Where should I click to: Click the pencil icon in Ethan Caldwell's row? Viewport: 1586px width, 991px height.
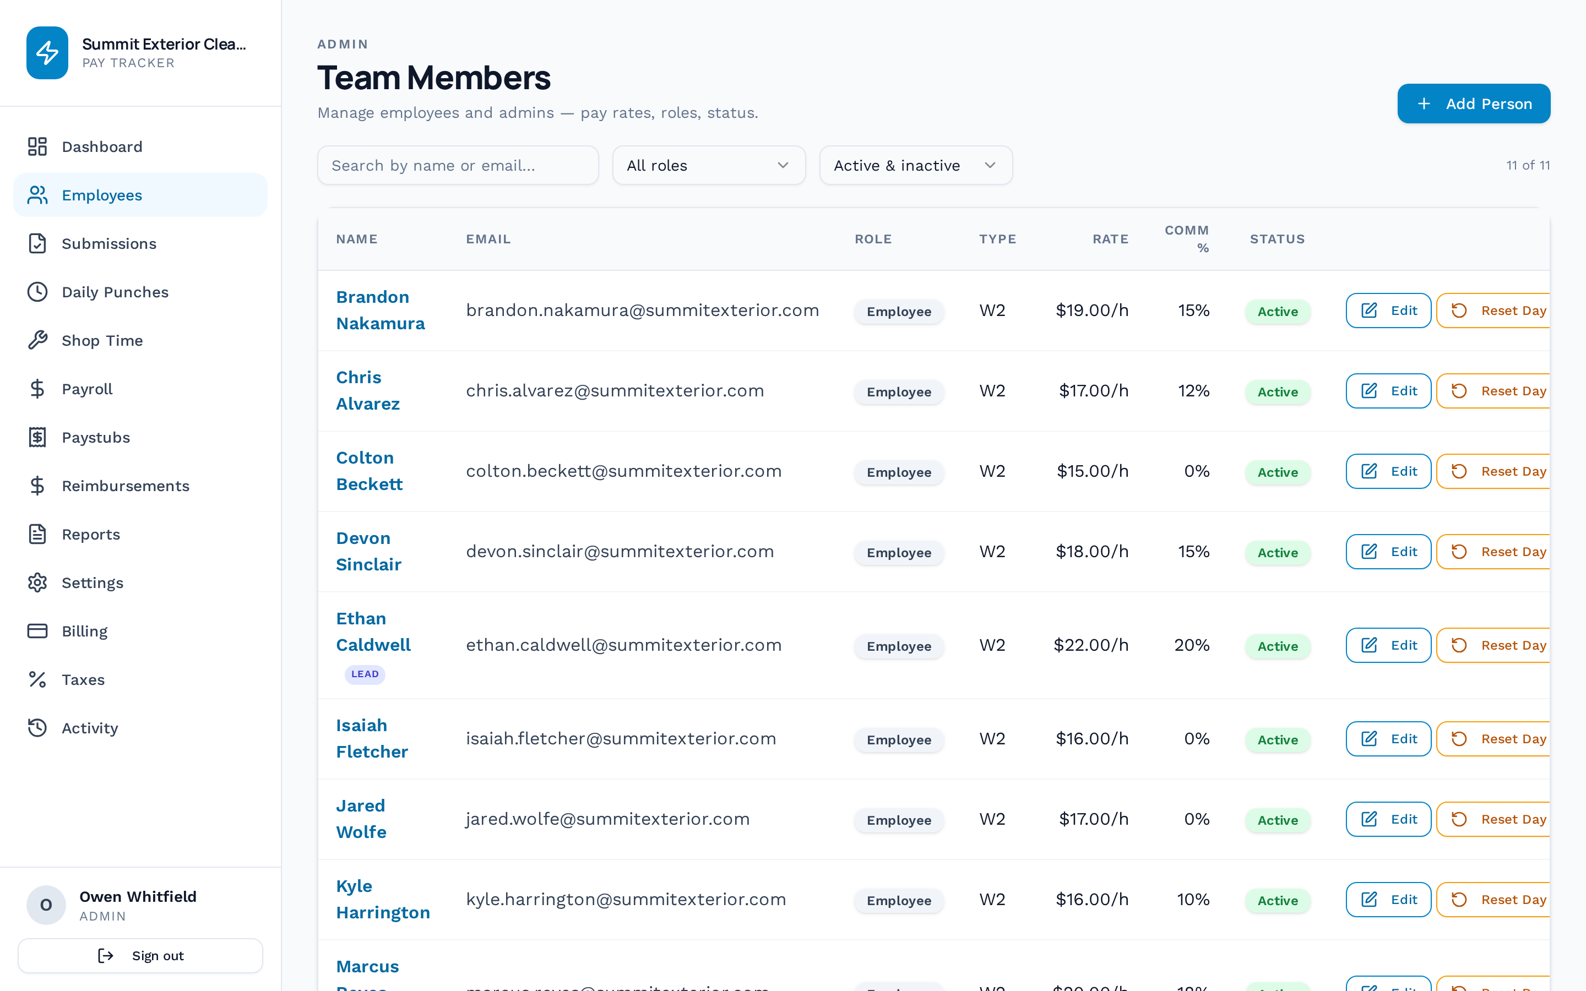tap(1369, 645)
